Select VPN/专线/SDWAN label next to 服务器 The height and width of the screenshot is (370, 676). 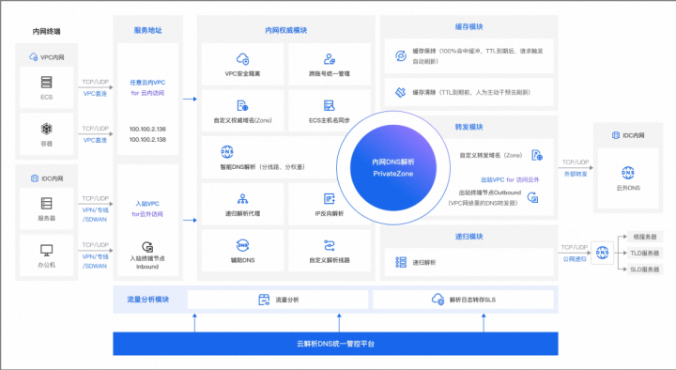[95, 215]
